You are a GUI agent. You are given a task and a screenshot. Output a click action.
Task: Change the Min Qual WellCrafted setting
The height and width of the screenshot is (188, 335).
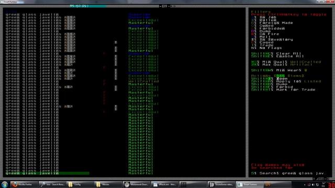[286, 62]
